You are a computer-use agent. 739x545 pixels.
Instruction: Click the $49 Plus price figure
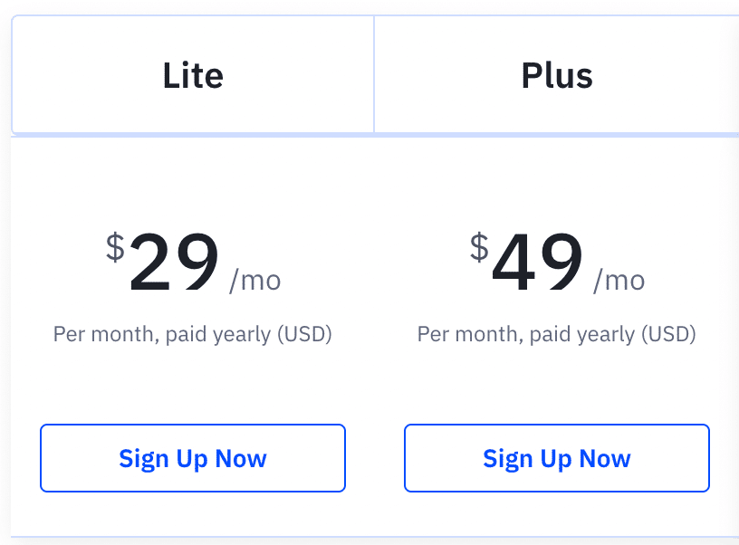point(538,263)
